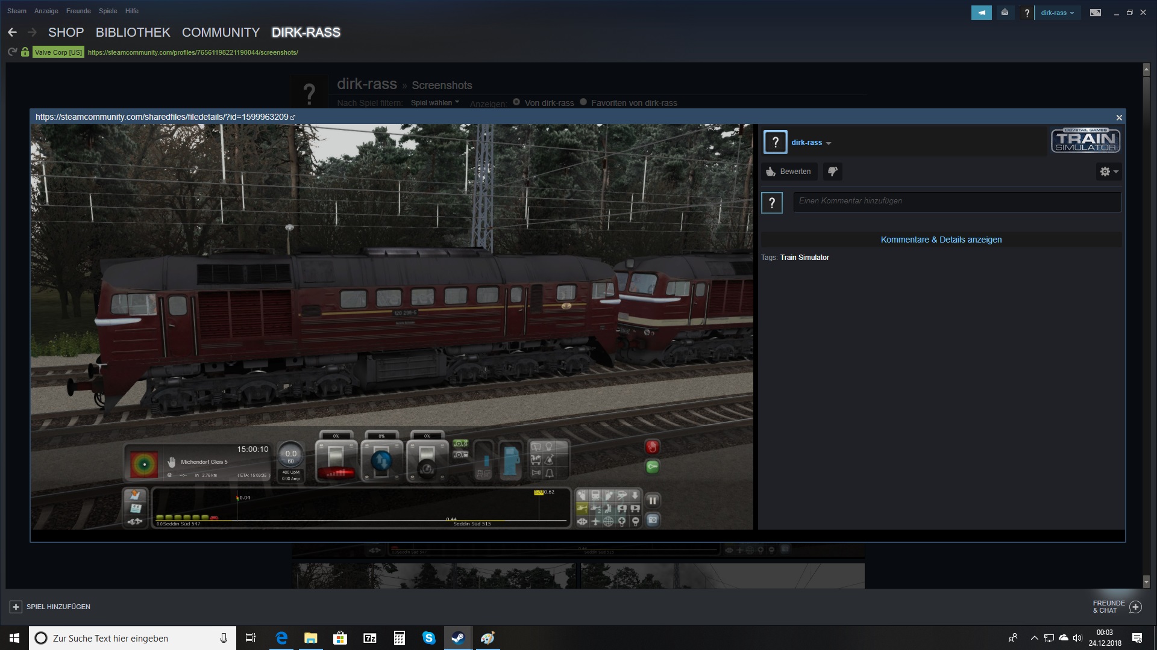This screenshot has height=650, width=1157.
Task: Click the Steam help question mark icon
Action: pos(1027,13)
